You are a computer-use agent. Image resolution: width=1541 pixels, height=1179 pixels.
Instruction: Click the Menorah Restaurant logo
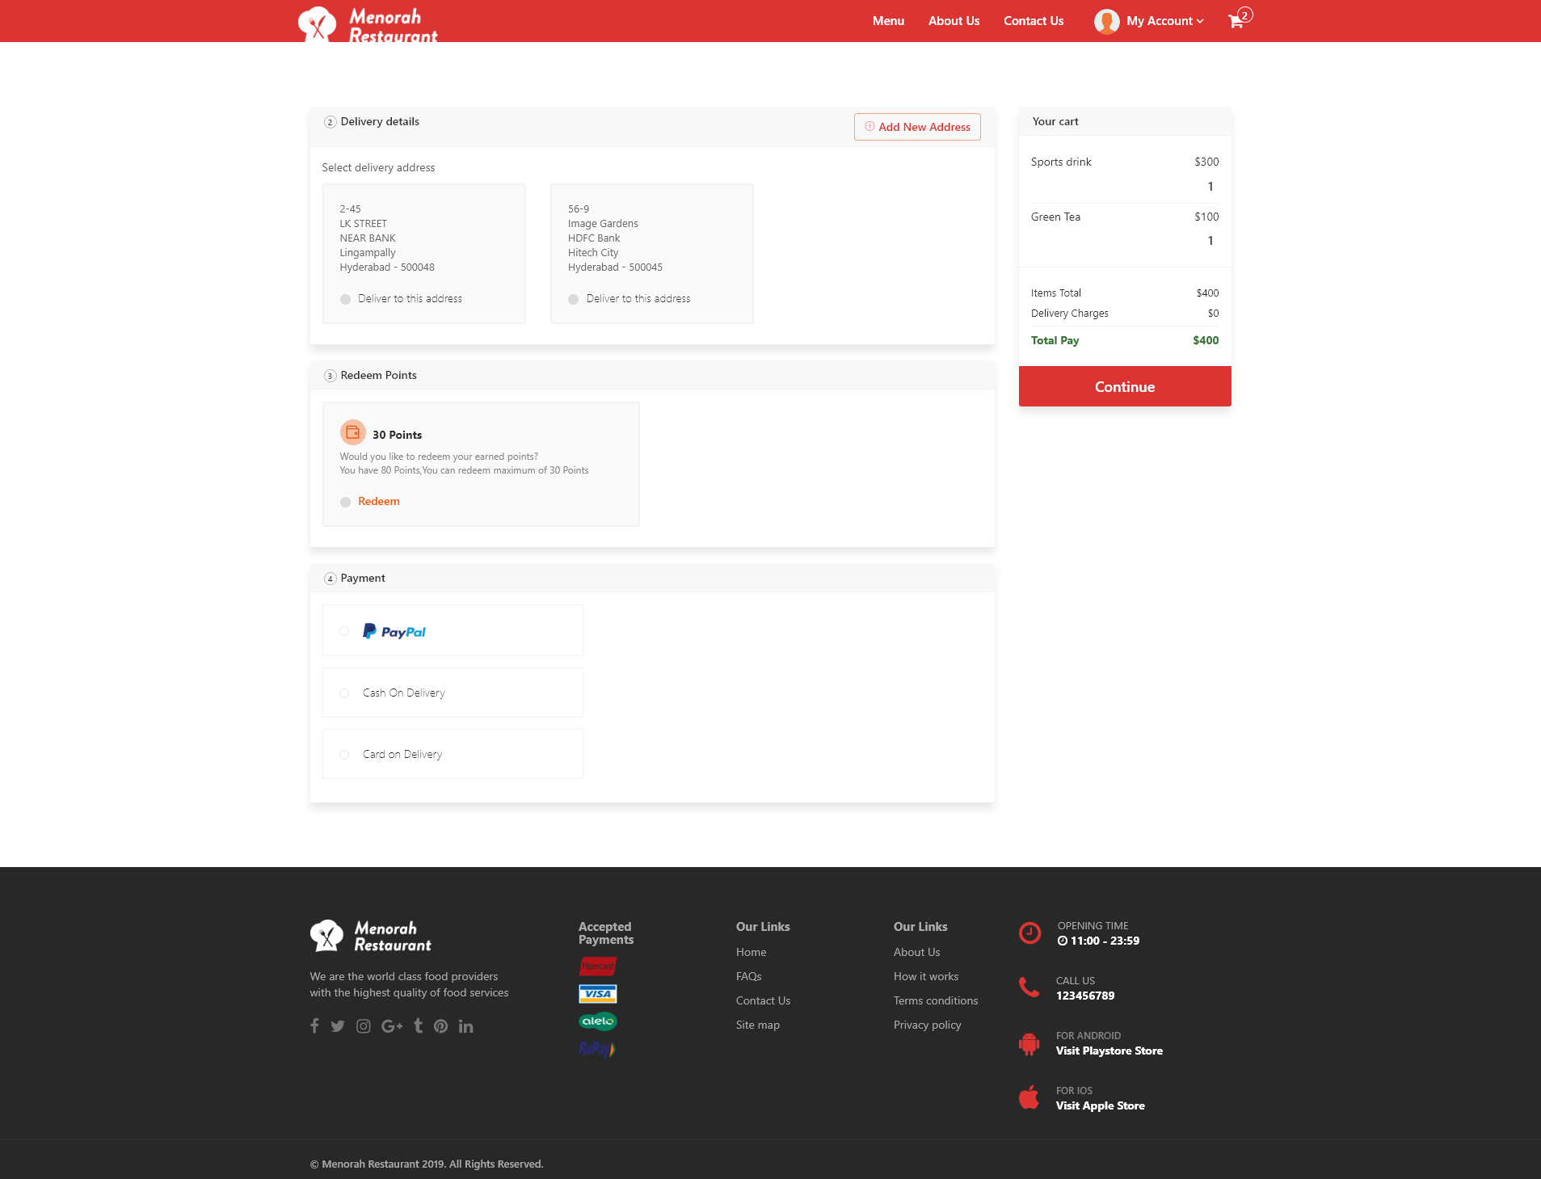coord(368,23)
